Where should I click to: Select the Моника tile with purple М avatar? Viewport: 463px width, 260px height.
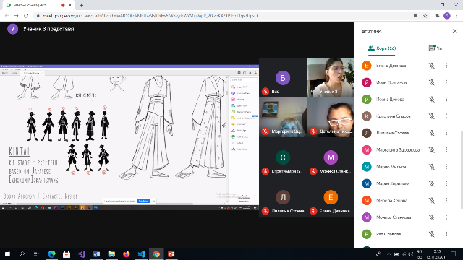(331, 157)
